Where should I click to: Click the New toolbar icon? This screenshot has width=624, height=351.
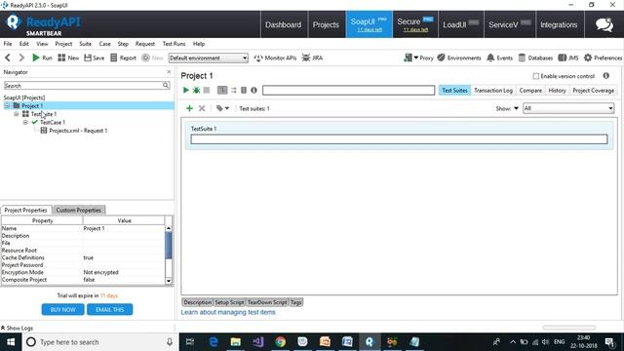[x=68, y=58]
